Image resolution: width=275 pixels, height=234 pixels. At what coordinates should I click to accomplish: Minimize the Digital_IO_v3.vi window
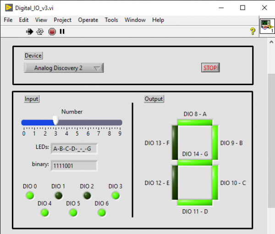pos(221,8)
